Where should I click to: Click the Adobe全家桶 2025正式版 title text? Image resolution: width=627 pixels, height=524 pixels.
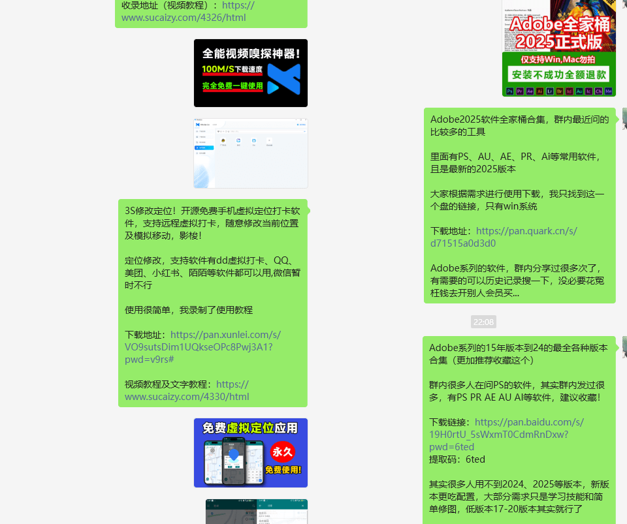(x=558, y=33)
